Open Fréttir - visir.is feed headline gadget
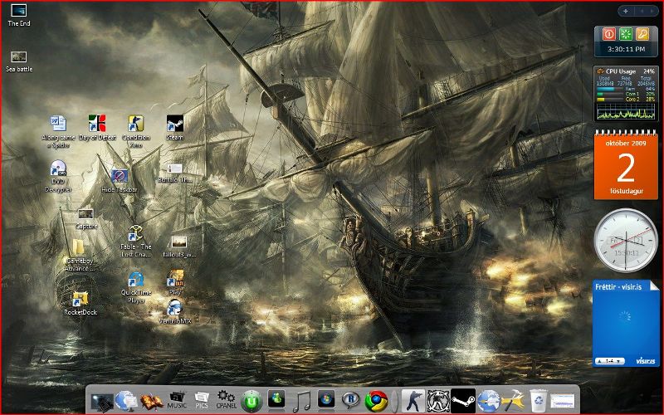The image size is (664, 415). 618,286
